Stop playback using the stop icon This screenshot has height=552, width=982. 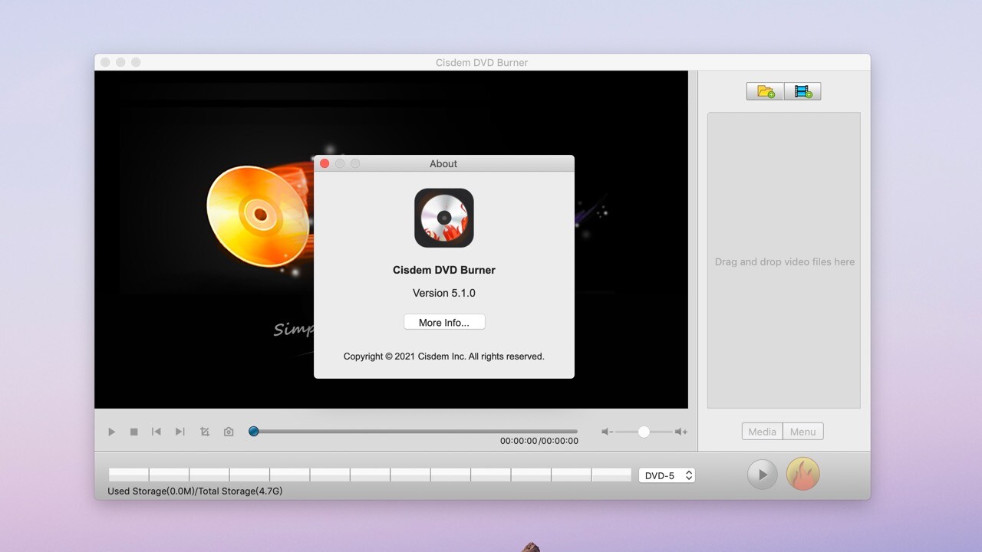coord(133,432)
